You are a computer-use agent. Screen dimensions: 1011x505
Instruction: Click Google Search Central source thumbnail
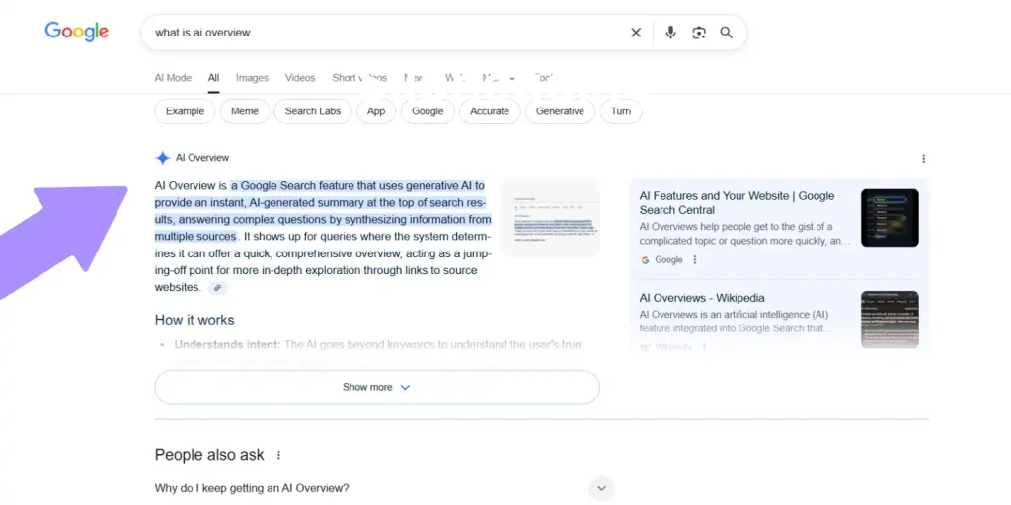tap(890, 218)
